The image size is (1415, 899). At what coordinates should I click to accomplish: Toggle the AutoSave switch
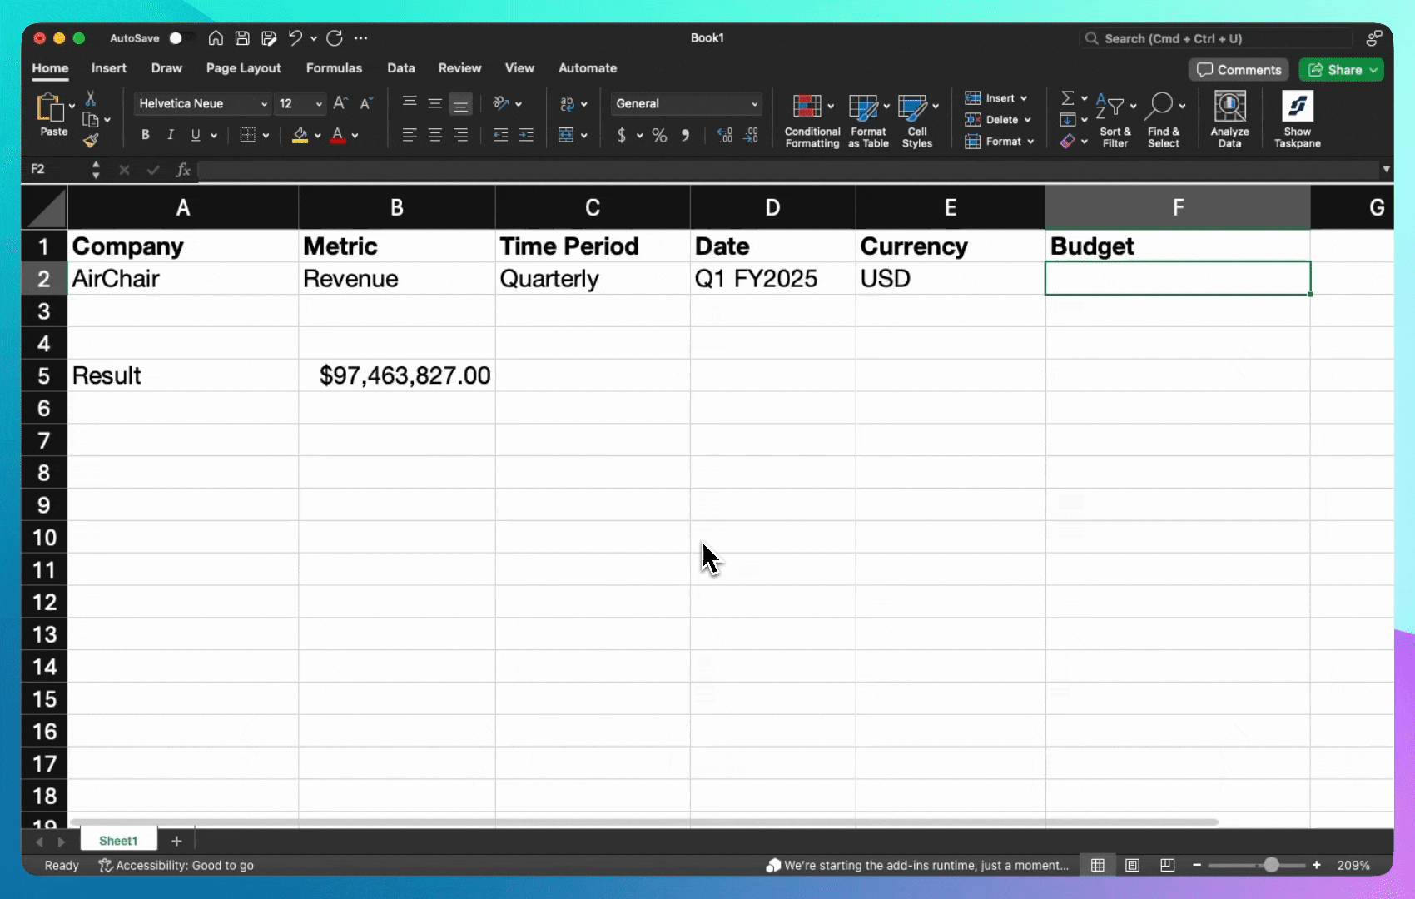pyautogui.click(x=181, y=38)
